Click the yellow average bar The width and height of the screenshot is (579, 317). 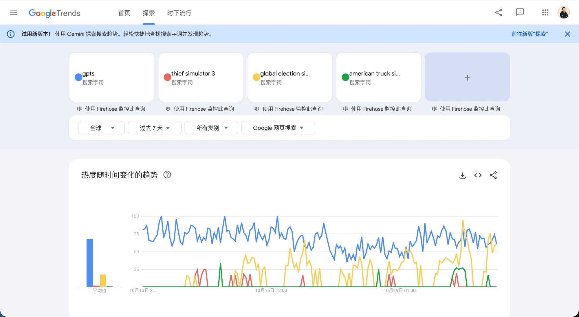pos(103,281)
